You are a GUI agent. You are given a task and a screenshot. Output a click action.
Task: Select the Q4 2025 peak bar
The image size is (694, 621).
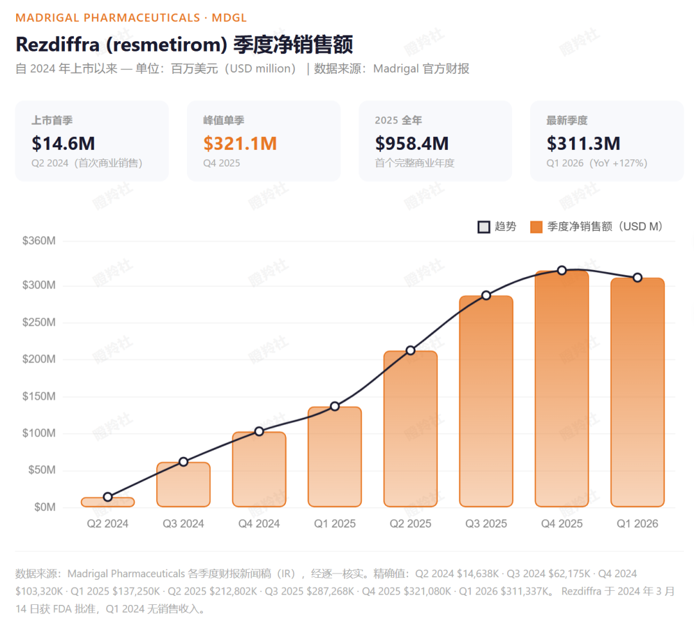tap(562, 389)
